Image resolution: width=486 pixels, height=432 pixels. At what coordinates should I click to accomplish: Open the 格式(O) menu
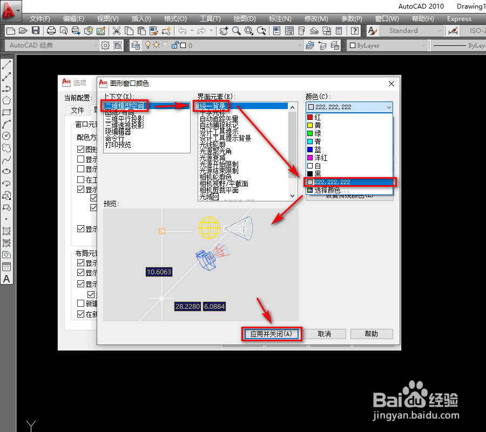pos(175,19)
